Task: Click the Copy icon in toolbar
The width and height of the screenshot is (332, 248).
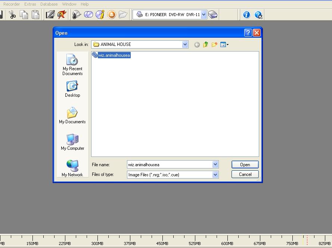Action: 24,15
